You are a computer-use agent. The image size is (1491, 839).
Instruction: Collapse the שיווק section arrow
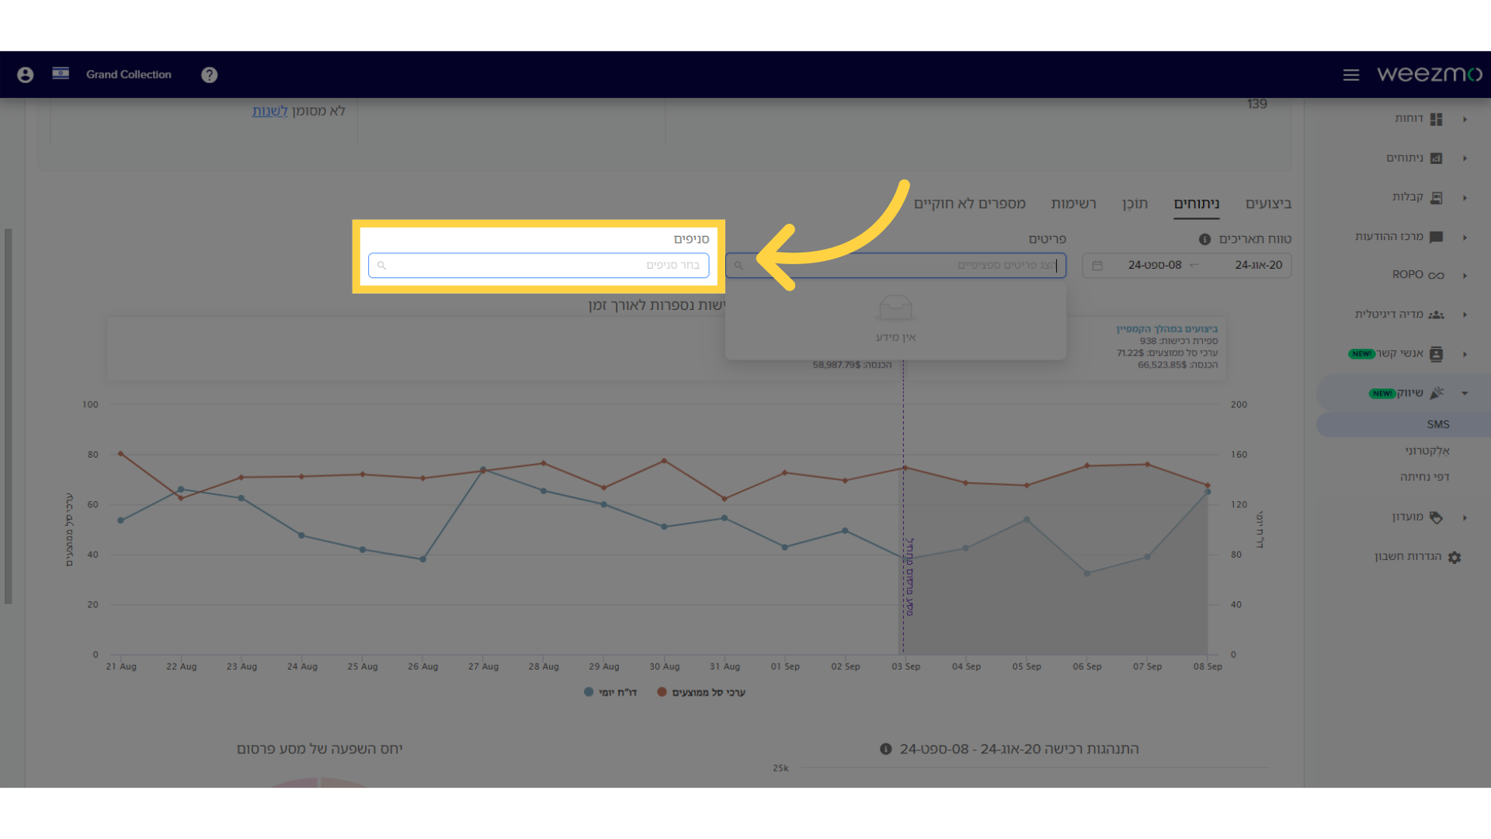(1465, 393)
